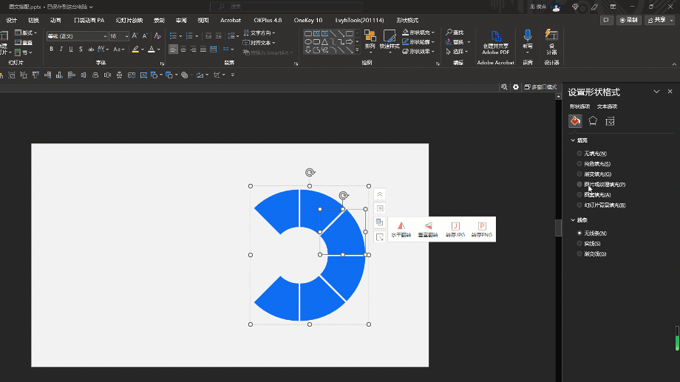Clear all text formatting

[x=157, y=36]
